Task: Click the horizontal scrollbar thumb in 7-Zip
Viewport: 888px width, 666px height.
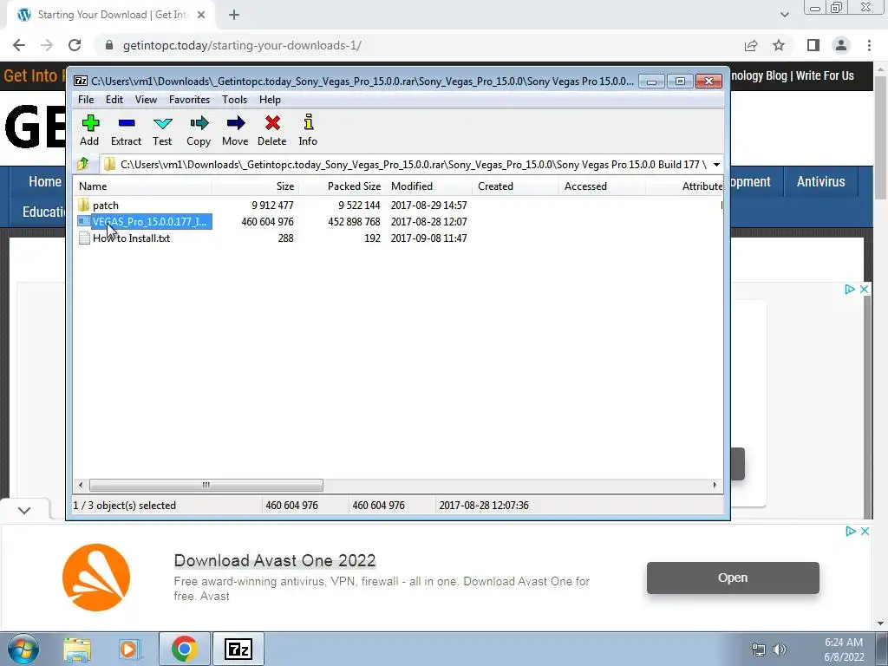Action: point(206,485)
